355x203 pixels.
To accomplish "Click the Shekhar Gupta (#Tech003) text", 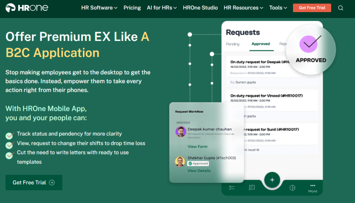I will pyautogui.click(x=212, y=158).
